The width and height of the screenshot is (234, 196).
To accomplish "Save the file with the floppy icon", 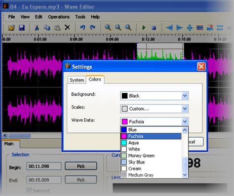I will pos(22,28).
